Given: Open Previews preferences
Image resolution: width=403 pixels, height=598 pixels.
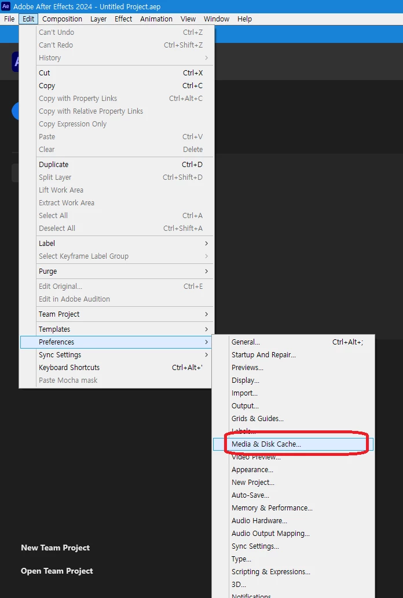Looking at the screenshot, I should click(x=293, y=368).
